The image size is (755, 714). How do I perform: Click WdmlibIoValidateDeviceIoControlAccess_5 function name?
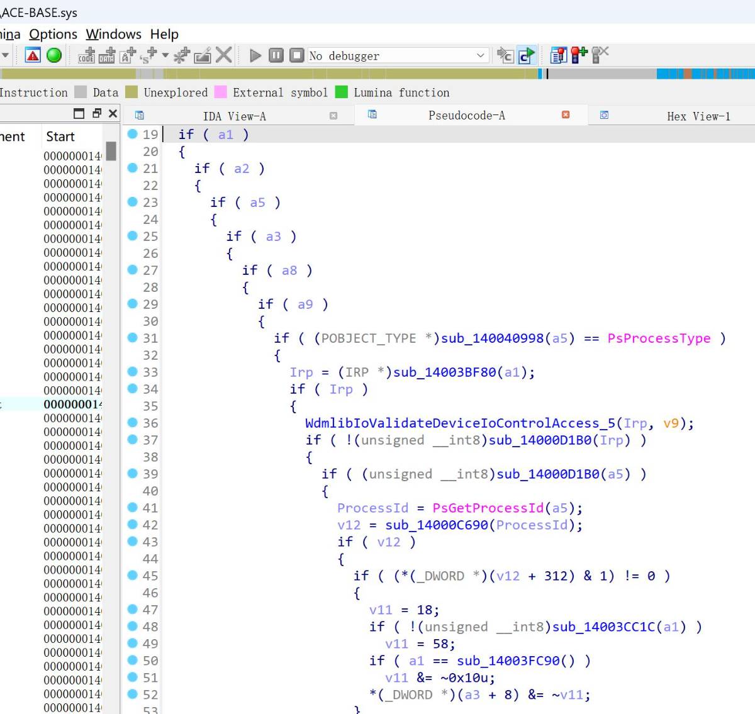click(x=460, y=423)
